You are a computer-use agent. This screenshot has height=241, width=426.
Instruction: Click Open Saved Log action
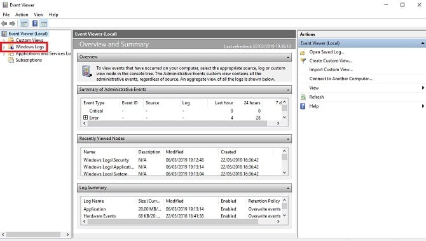tap(327, 52)
